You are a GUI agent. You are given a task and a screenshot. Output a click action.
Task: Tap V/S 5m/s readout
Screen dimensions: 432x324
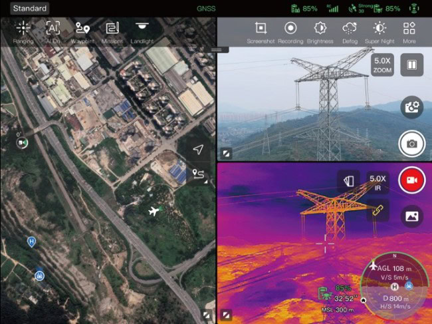[x=395, y=277]
